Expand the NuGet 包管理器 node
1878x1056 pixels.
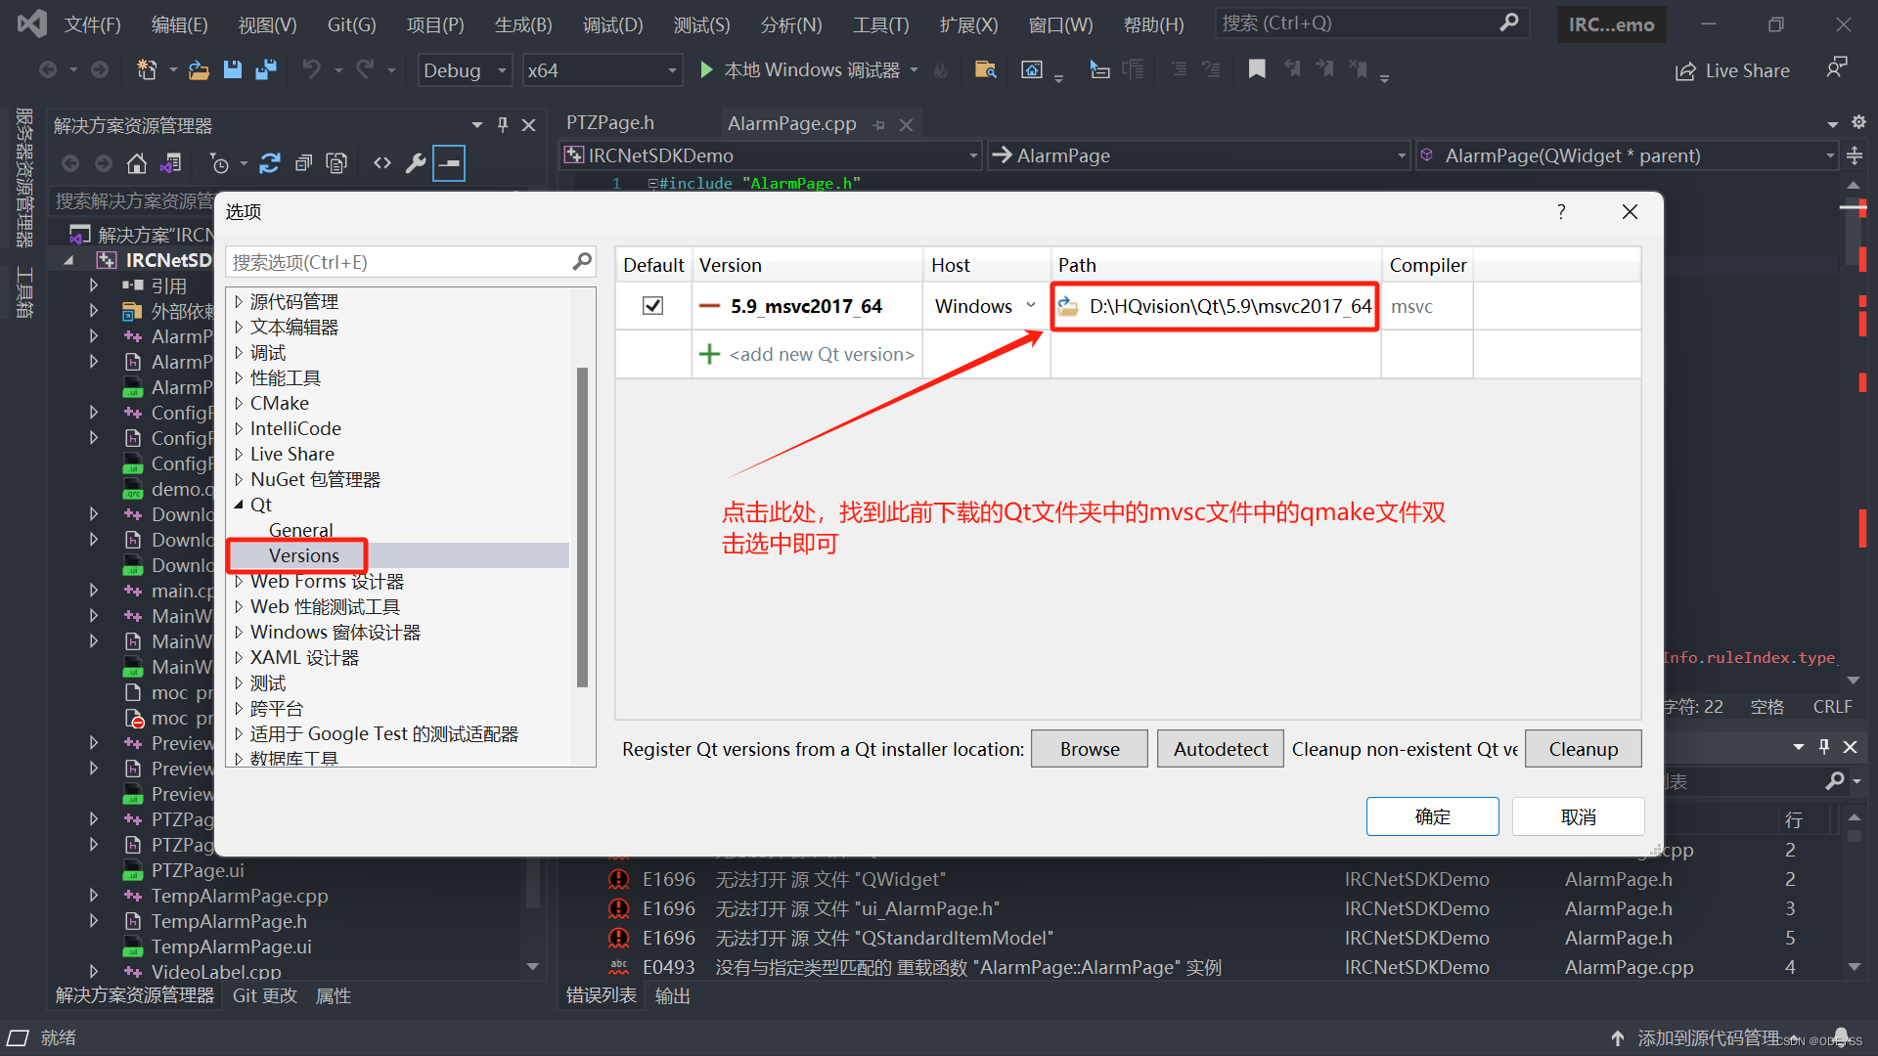click(x=239, y=479)
